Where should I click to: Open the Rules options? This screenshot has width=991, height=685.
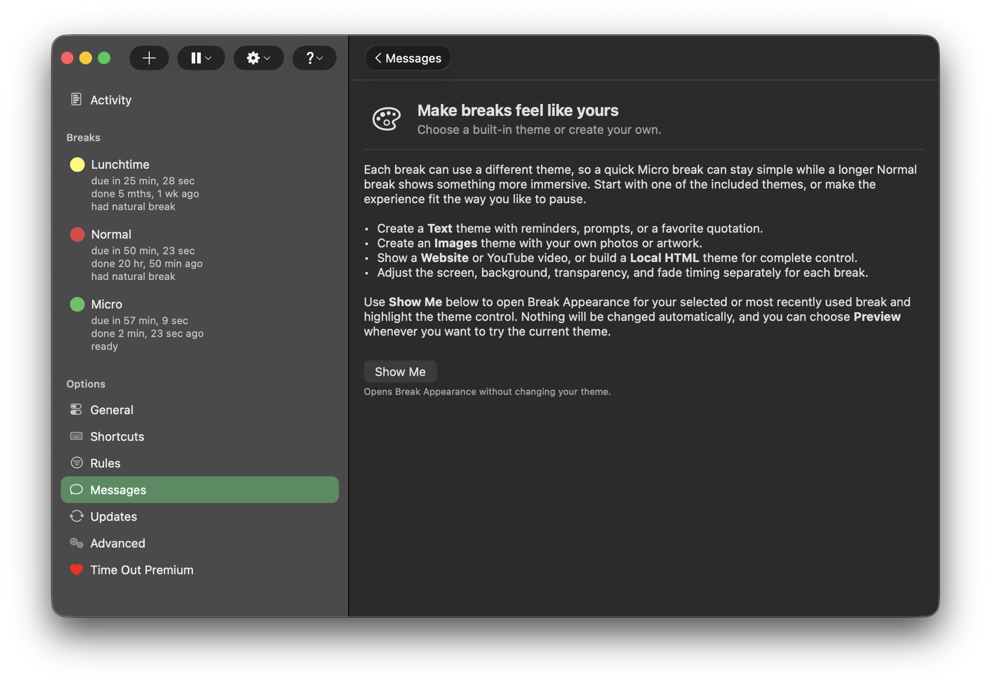200,463
